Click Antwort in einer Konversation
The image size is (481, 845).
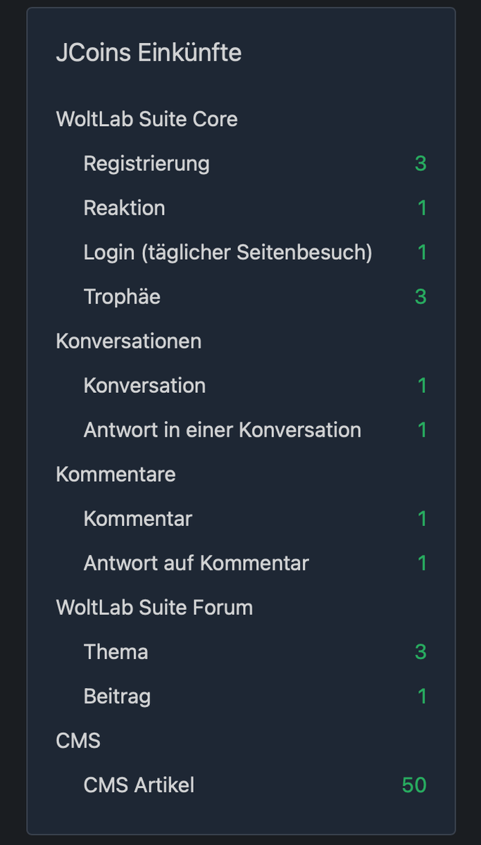222,430
